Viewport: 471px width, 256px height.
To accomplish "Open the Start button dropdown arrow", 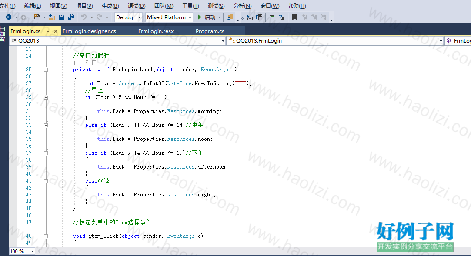I will (219, 17).
